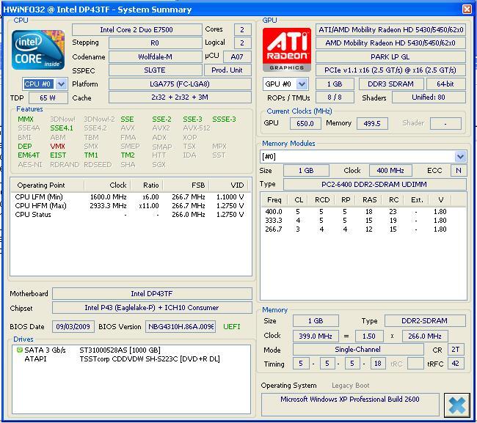Image resolution: width=477 pixels, height=423 pixels.
Task: Select the ST31000528AS drive entry
Action: click(120, 350)
